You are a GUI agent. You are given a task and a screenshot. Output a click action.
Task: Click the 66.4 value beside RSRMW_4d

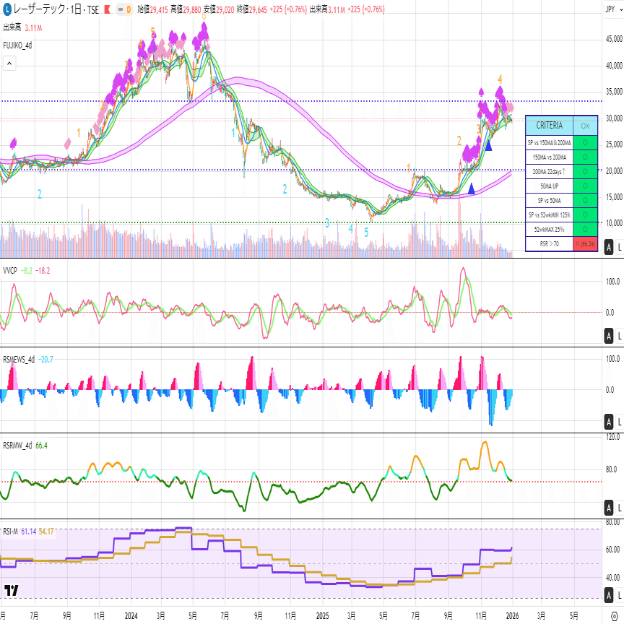tap(41, 446)
